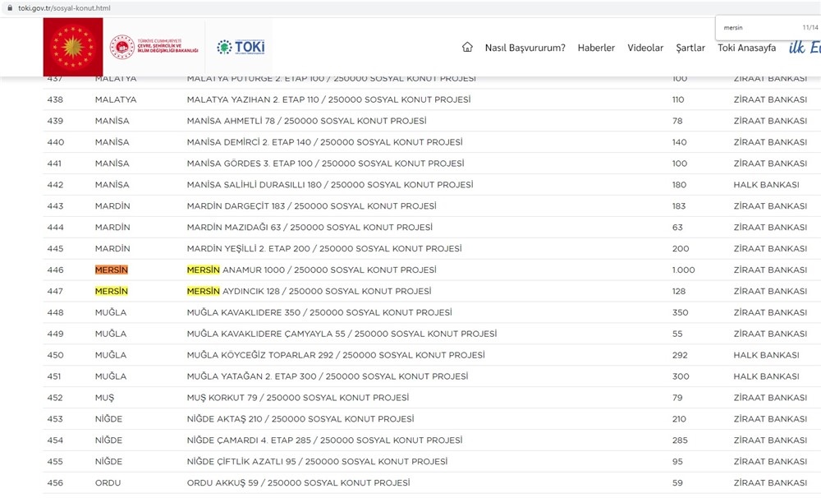Open the Haberler menu item
Image resolution: width=821 pixels, height=498 pixels.
(596, 48)
